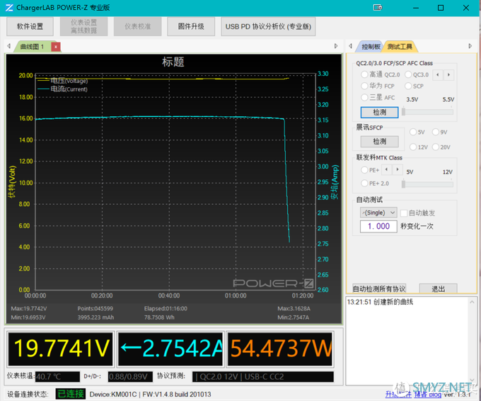
Task: Click the 2.7542A current readout
Action: tap(171, 349)
